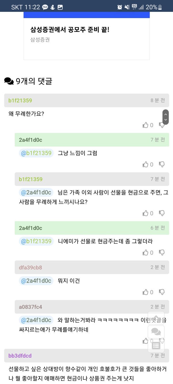Image resolution: width=173 pixels, height=384 pixels.
Task: Tap the battery indicator in the status bar
Action: pyautogui.click(x=160, y=7)
